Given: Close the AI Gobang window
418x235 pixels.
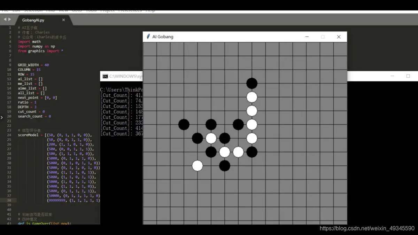Looking at the screenshot, I should (x=339, y=37).
